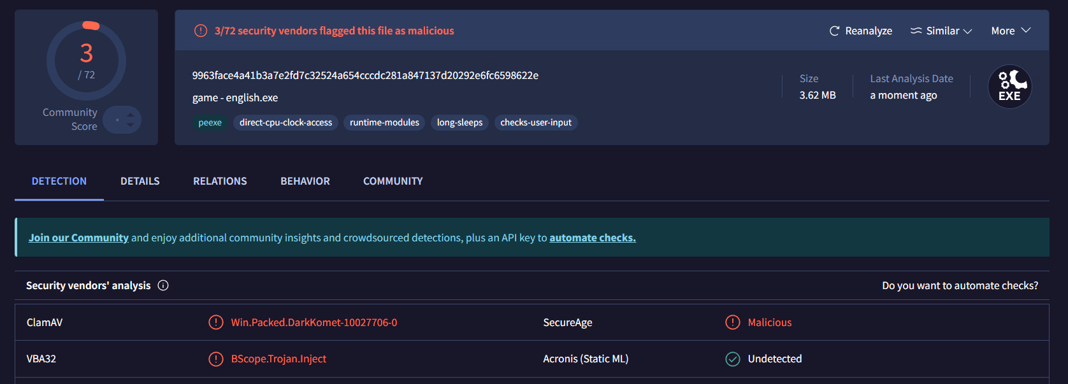
Task: Click the green checkmark beside Undetected
Action: 733,359
